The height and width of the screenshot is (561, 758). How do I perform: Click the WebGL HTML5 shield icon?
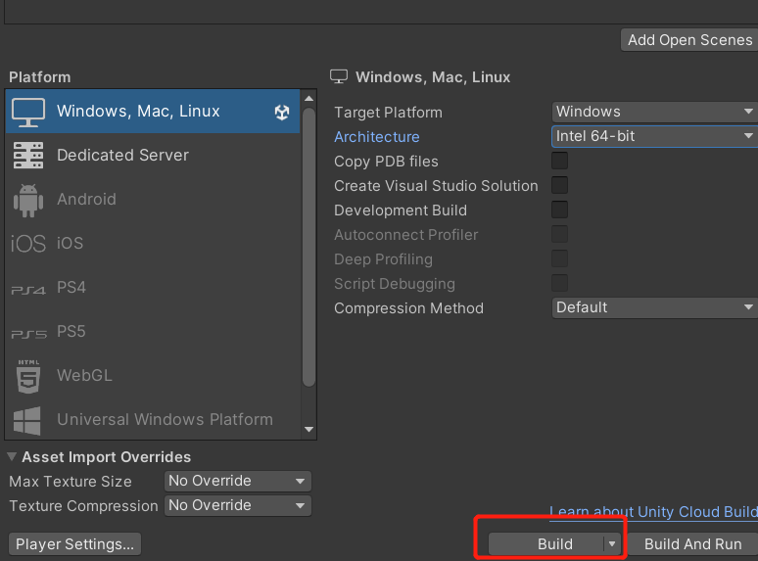28,376
